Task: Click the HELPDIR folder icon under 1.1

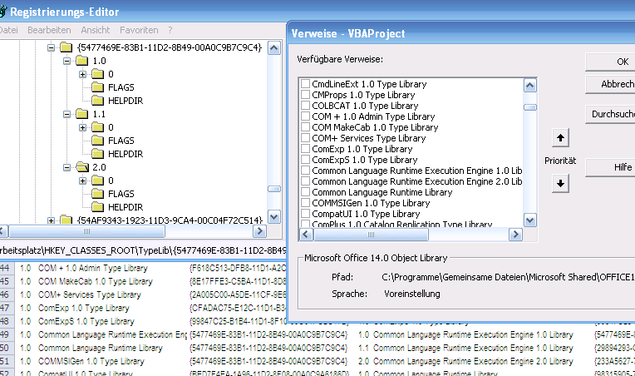Action: tap(97, 154)
